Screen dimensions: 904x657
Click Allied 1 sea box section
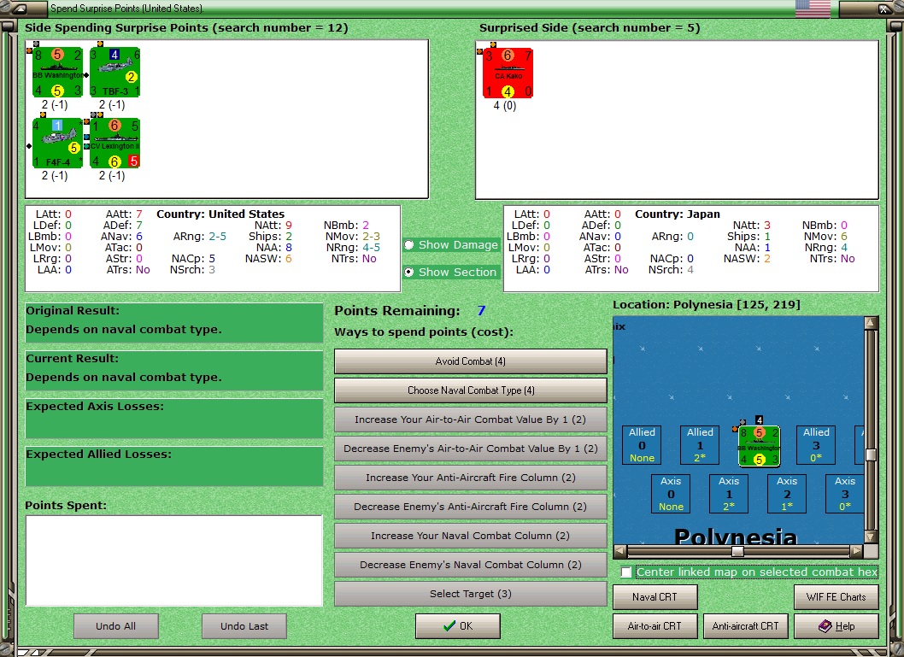coord(700,445)
